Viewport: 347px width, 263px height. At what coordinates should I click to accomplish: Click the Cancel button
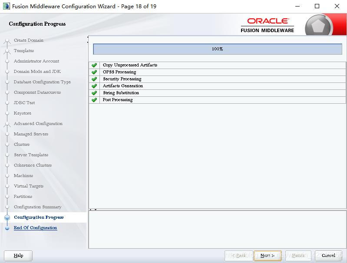point(328,256)
